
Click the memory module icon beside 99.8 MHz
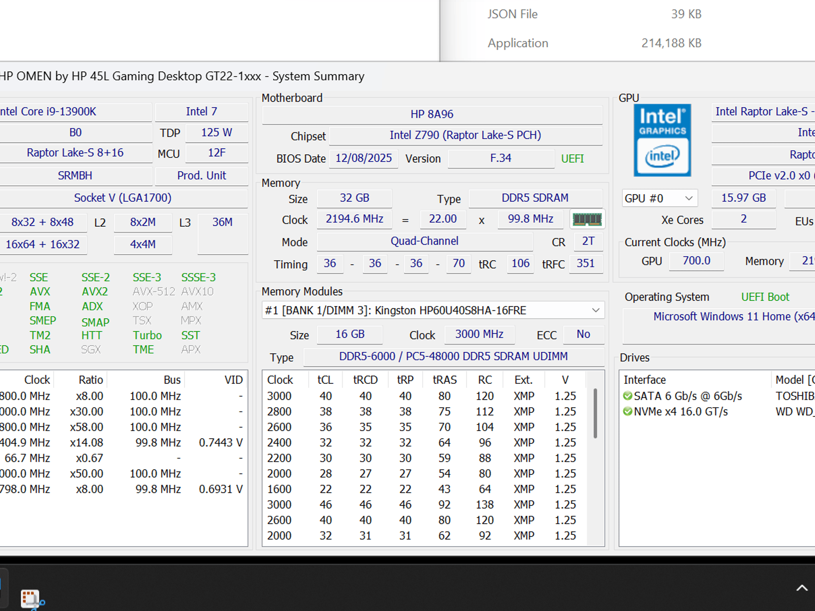click(x=587, y=219)
